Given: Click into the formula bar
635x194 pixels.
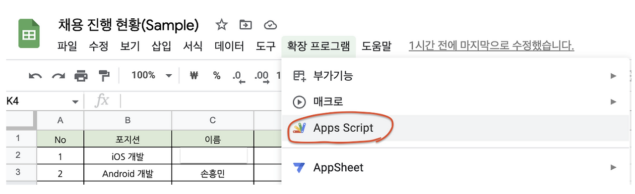Looking at the screenshot, I should (x=201, y=101).
